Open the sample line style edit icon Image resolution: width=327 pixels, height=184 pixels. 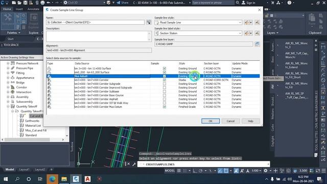click(247, 22)
